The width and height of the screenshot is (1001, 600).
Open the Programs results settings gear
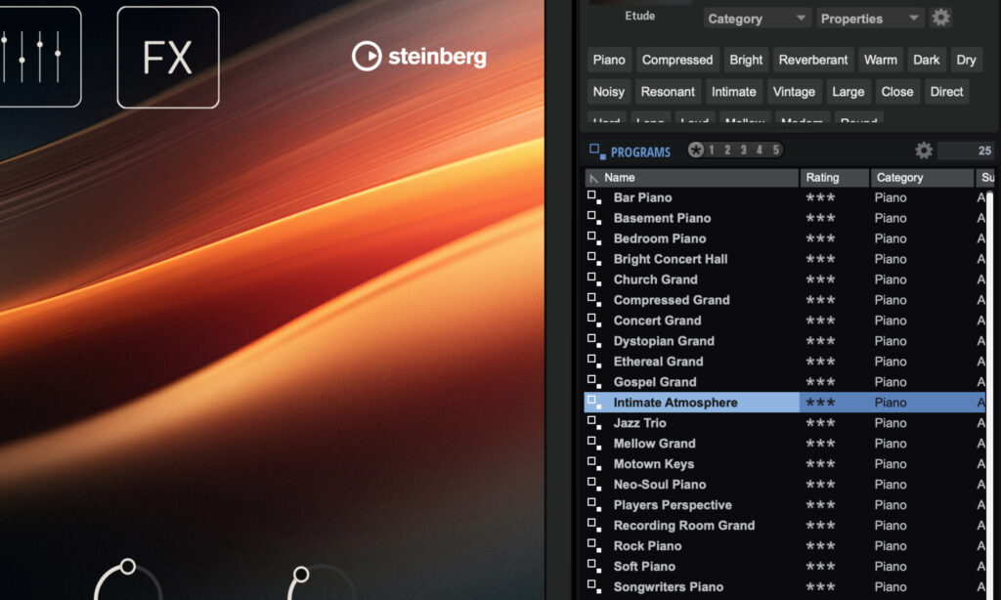tap(923, 150)
